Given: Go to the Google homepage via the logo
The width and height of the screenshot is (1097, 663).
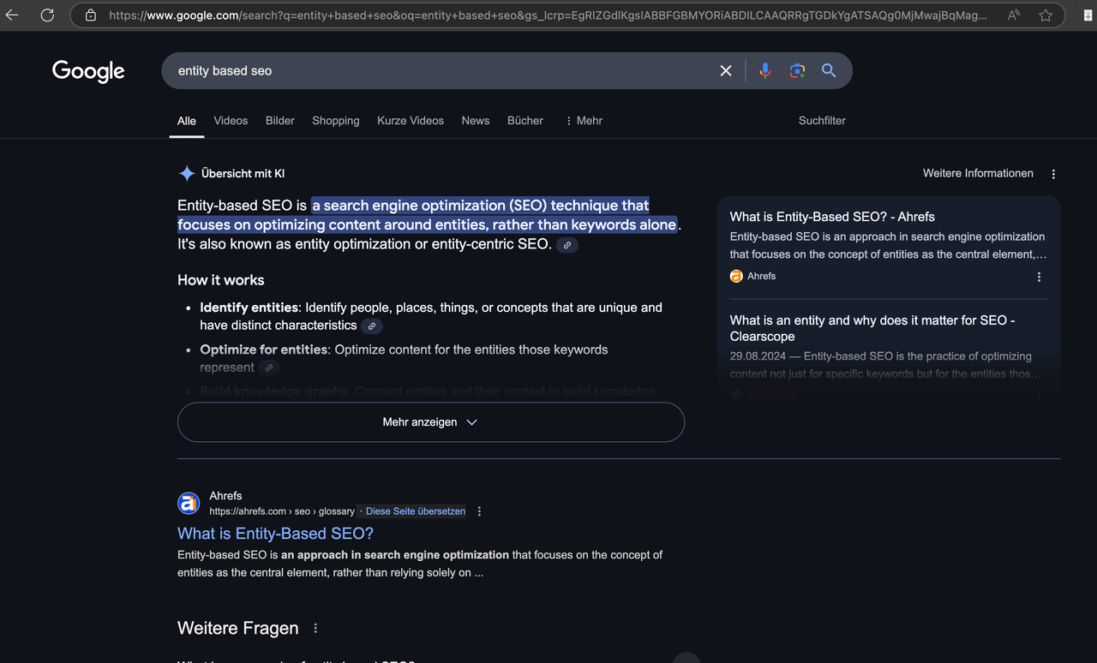Looking at the screenshot, I should (88, 71).
